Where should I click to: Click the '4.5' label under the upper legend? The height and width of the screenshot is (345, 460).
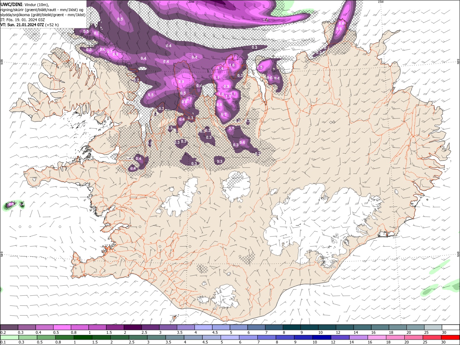[x=215, y=332]
